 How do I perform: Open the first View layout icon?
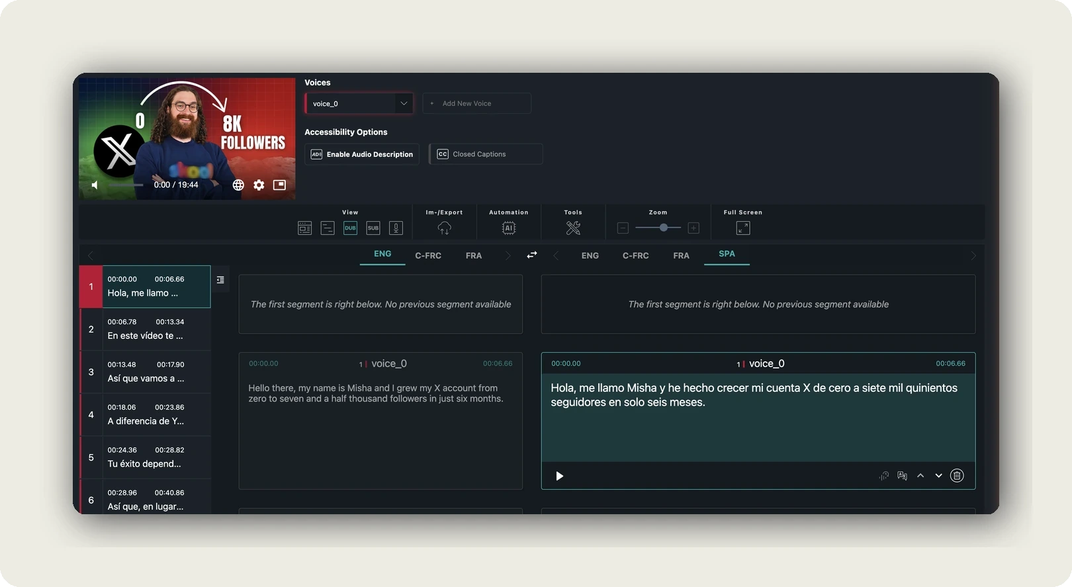tap(304, 228)
